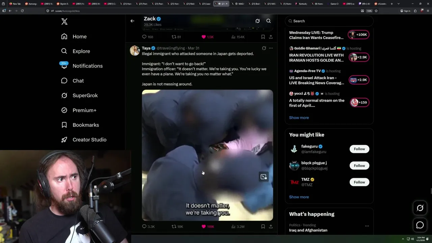The width and height of the screenshot is (432, 243).
Task: Switch to the New Tab browser tab
Action: click(16, 4)
